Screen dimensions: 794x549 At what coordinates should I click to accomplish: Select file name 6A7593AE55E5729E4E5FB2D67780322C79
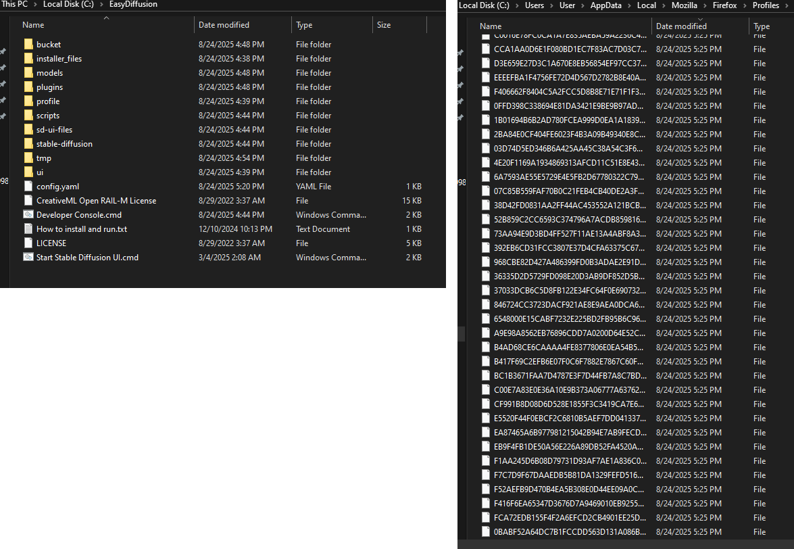click(569, 176)
